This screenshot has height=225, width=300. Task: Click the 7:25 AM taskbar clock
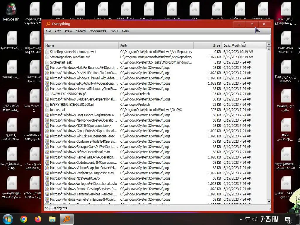[270, 219]
